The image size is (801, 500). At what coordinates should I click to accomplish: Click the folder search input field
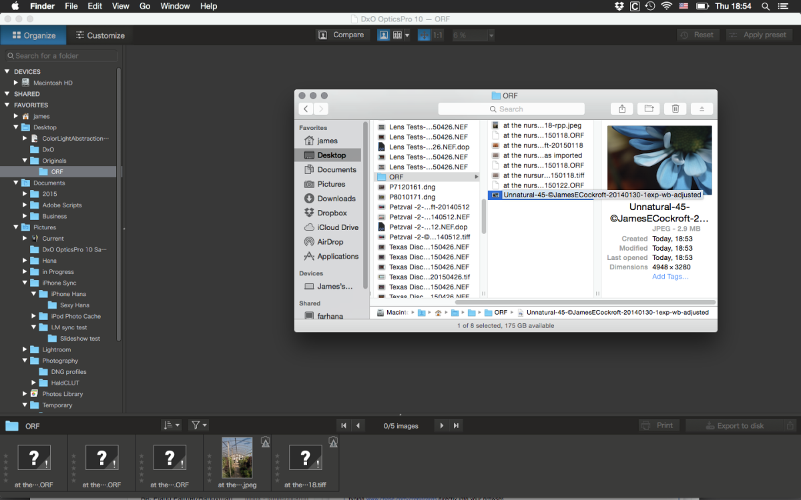[x=61, y=56]
